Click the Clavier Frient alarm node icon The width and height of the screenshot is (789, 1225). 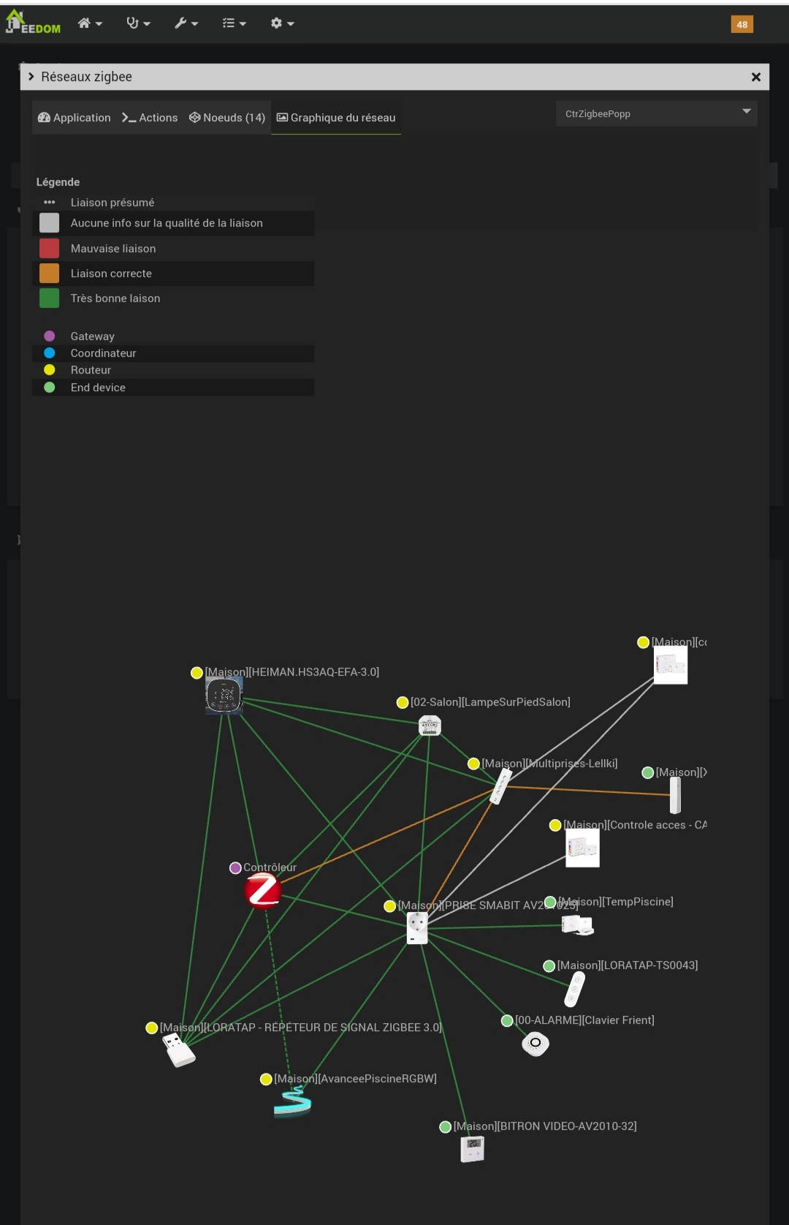click(535, 1043)
